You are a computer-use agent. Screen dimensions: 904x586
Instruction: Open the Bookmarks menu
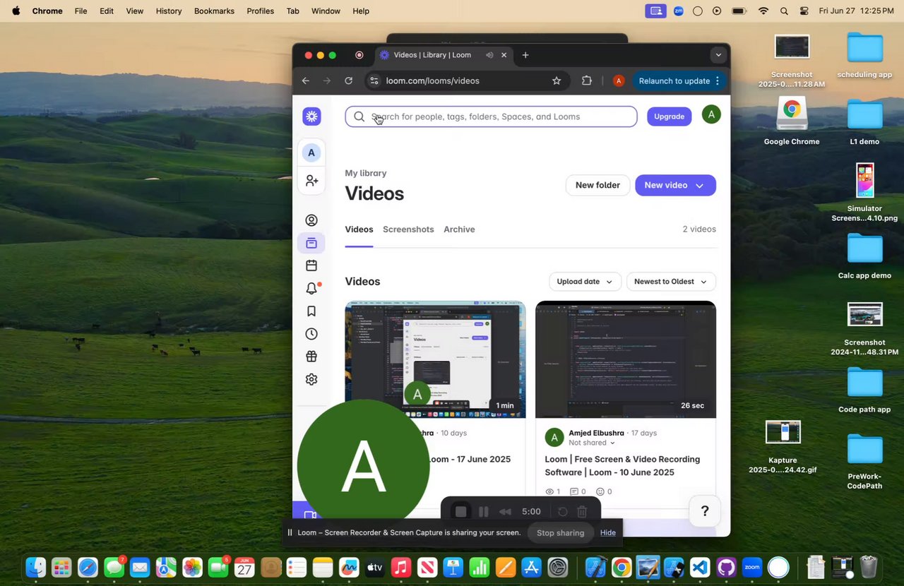tap(213, 11)
